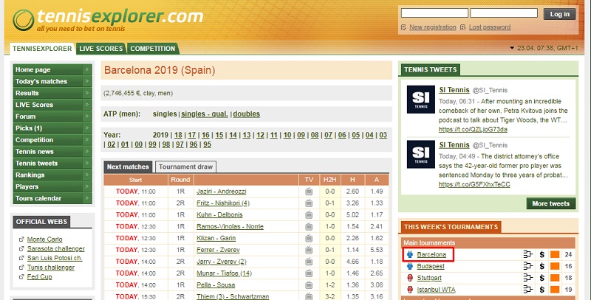
Task: Click the external link icon beside Monte Carlo
Action: click(x=20, y=240)
